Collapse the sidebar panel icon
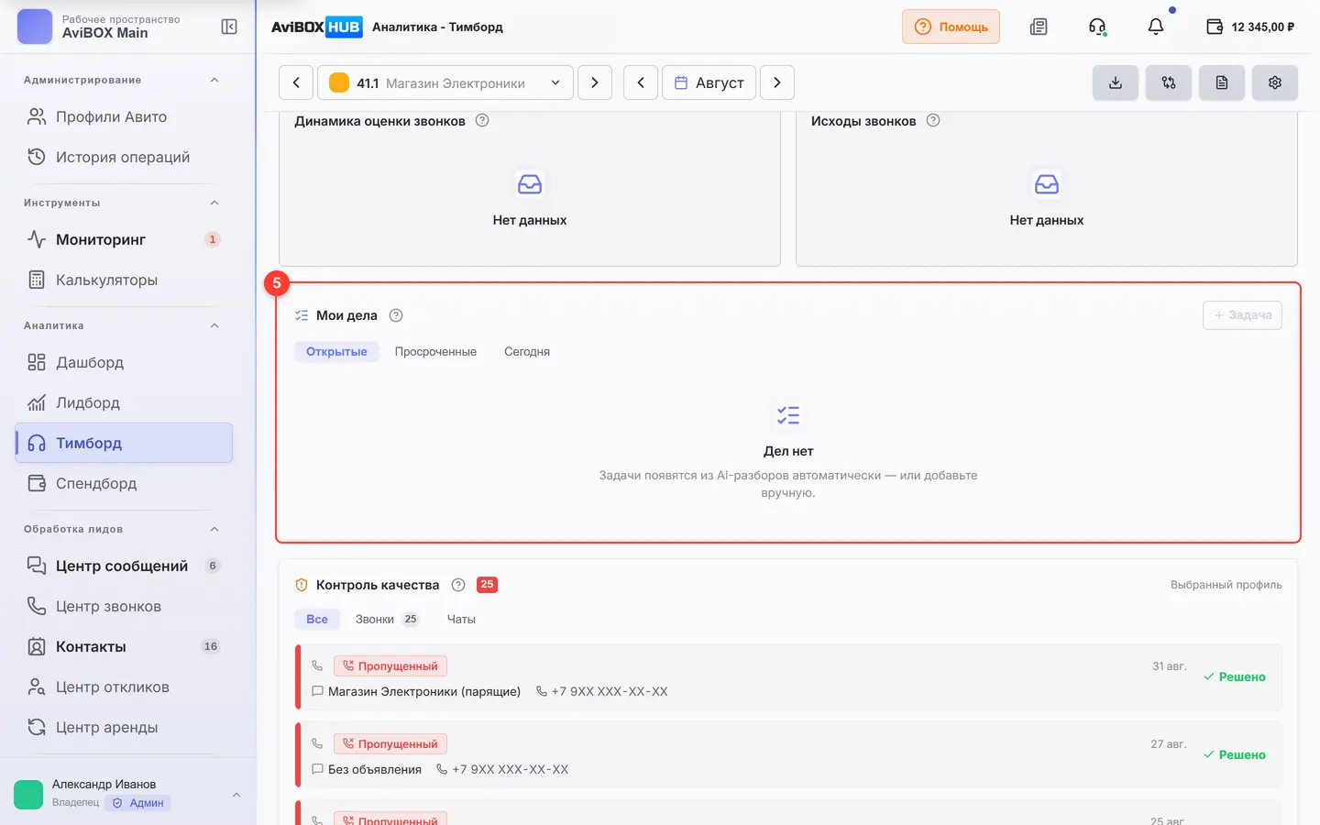This screenshot has height=825, width=1320. click(x=229, y=27)
